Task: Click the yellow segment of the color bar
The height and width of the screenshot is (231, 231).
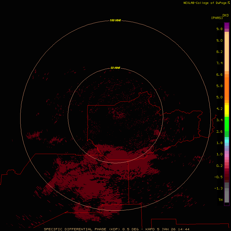Action: tap(227, 110)
